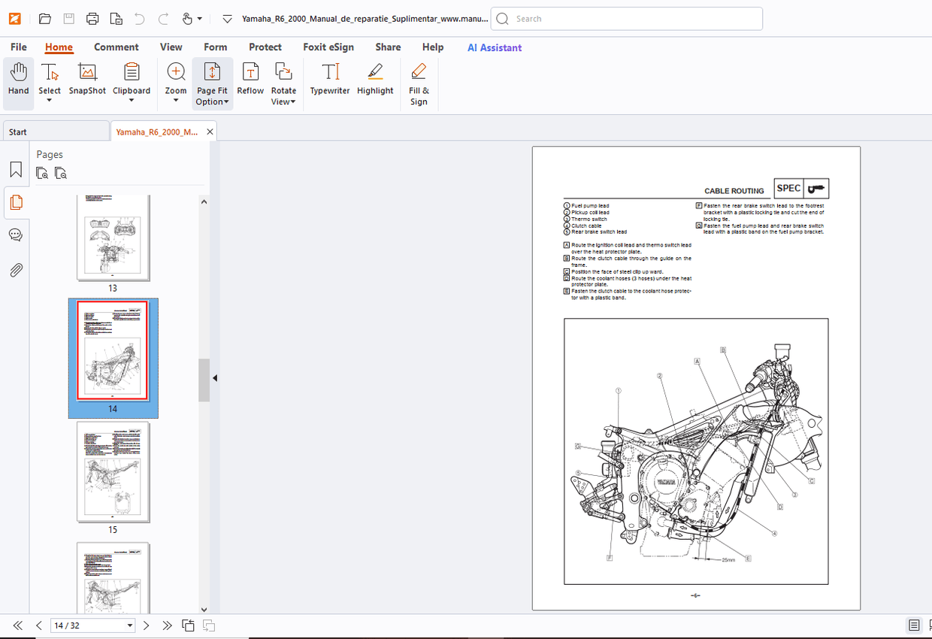Open the Page Thumbnails panel in sidebar
The image size is (932, 639).
(x=16, y=202)
